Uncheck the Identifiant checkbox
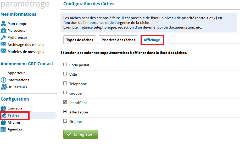 65,102
